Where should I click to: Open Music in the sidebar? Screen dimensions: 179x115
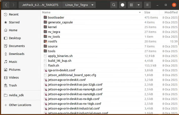click(x=21, y=62)
